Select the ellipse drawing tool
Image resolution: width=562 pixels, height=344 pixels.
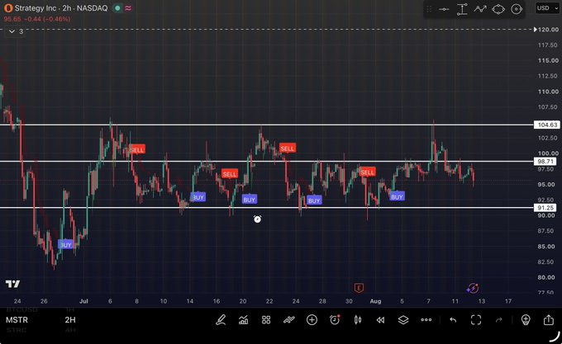pos(498,9)
